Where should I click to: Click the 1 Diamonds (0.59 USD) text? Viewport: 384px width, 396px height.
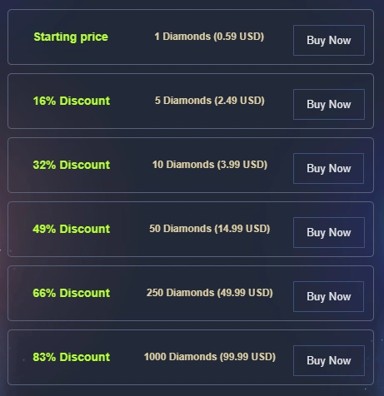209,37
